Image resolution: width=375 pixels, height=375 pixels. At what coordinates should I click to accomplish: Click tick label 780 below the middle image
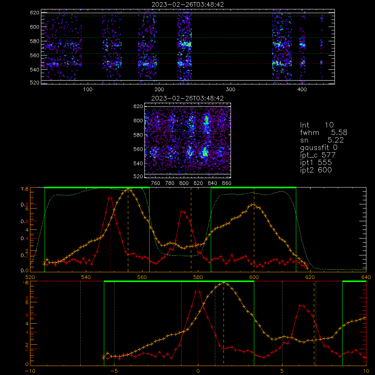point(170,183)
